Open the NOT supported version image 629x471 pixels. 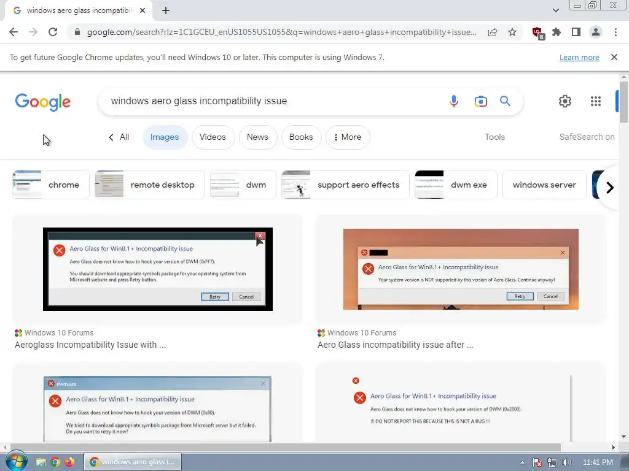point(461,269)
